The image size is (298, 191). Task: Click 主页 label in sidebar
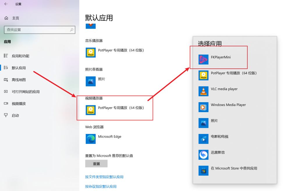pyautogui.click(x=16, y=18)
